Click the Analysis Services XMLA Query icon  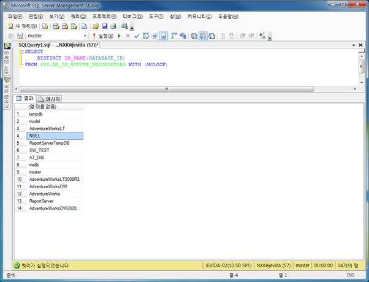click(74, 26)
